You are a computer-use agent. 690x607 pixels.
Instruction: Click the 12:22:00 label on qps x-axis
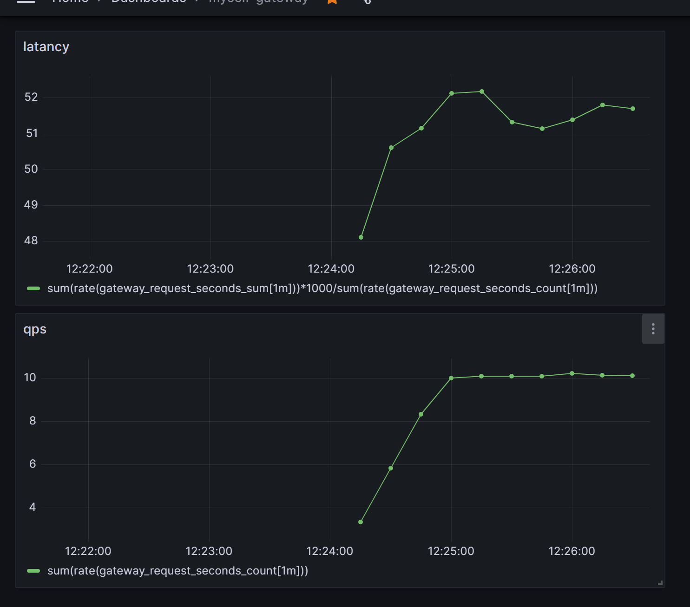coord(88,551)
